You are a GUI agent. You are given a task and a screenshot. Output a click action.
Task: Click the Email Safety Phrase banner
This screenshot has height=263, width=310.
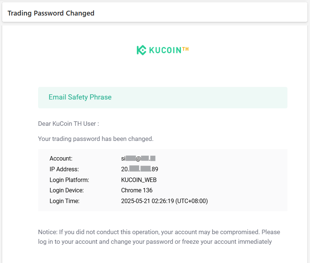click(x=80, y=97)
